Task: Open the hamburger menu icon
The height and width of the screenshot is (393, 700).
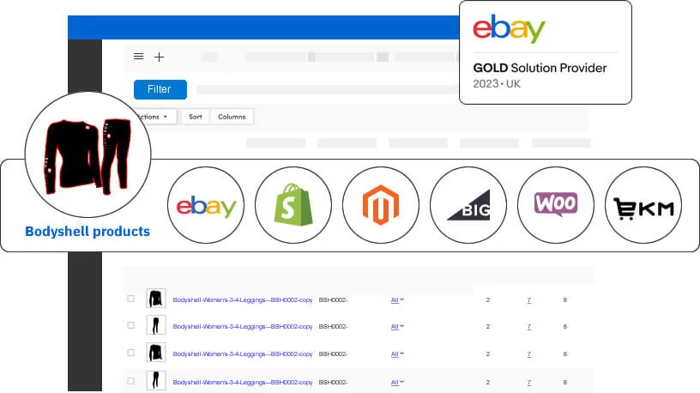Action: tap(139, 57)
